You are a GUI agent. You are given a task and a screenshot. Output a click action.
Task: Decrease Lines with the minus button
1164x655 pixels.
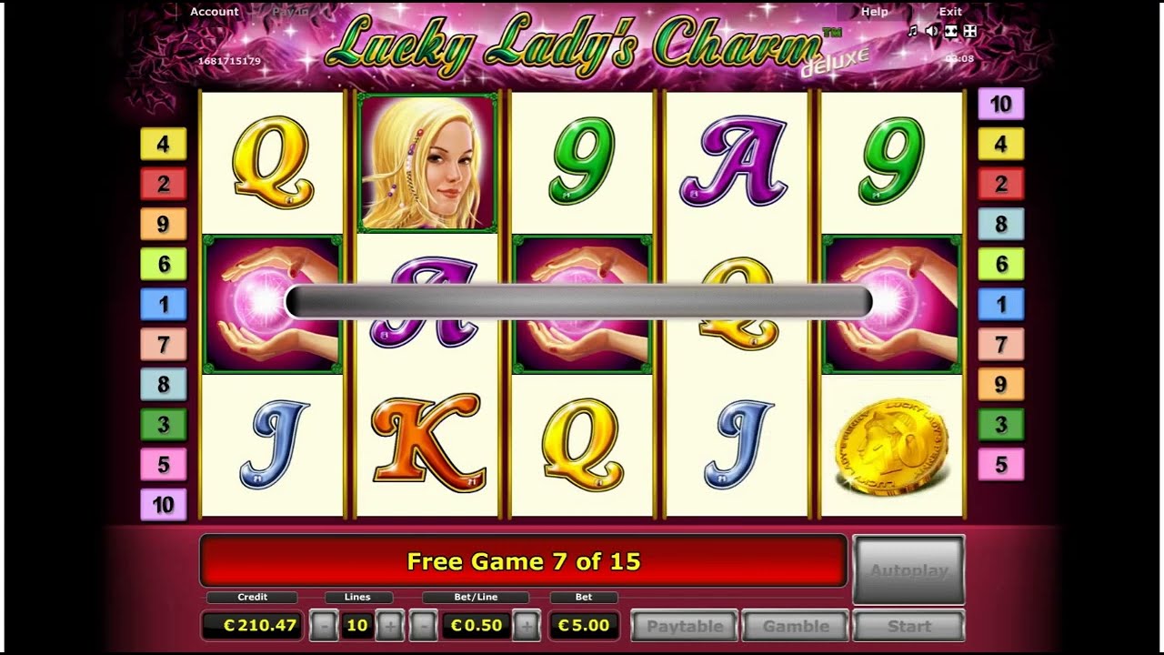tap(324, 626)
